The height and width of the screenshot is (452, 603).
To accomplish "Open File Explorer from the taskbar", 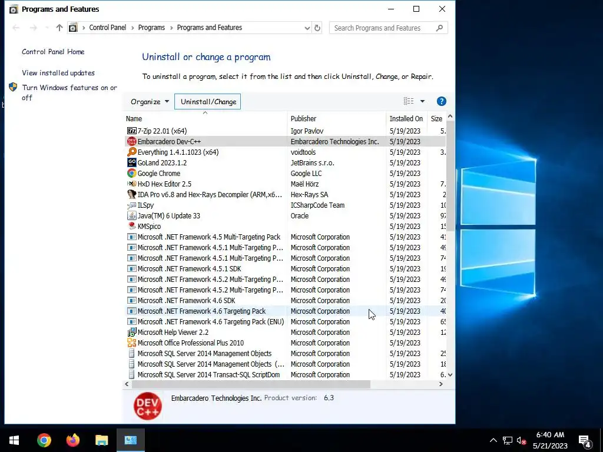I will pyautogui.click(x=101, y=440).
